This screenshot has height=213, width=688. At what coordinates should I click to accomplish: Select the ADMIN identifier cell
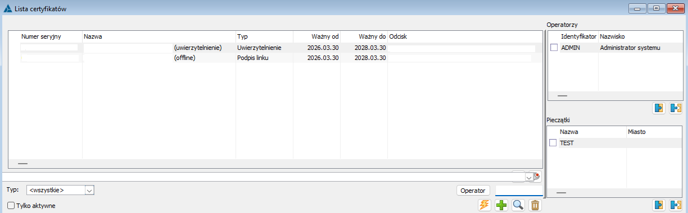[571, 48]
